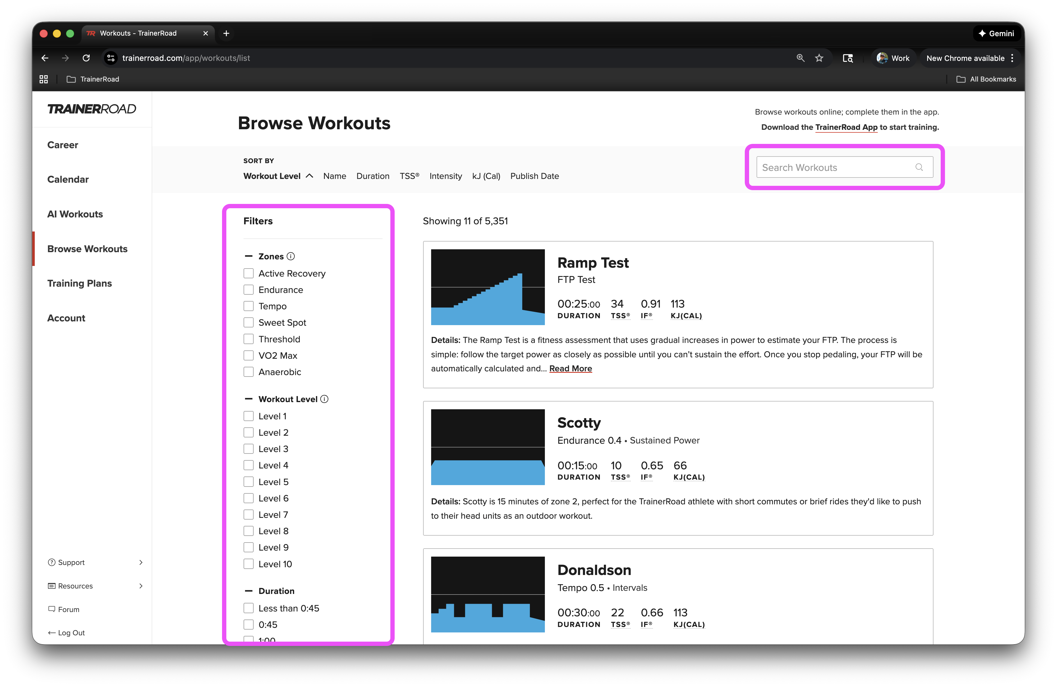This screenshot has height=687, width=1057.
Task: Click the Forum chat icon in sidebar
Action: click(x=51, y=609)
